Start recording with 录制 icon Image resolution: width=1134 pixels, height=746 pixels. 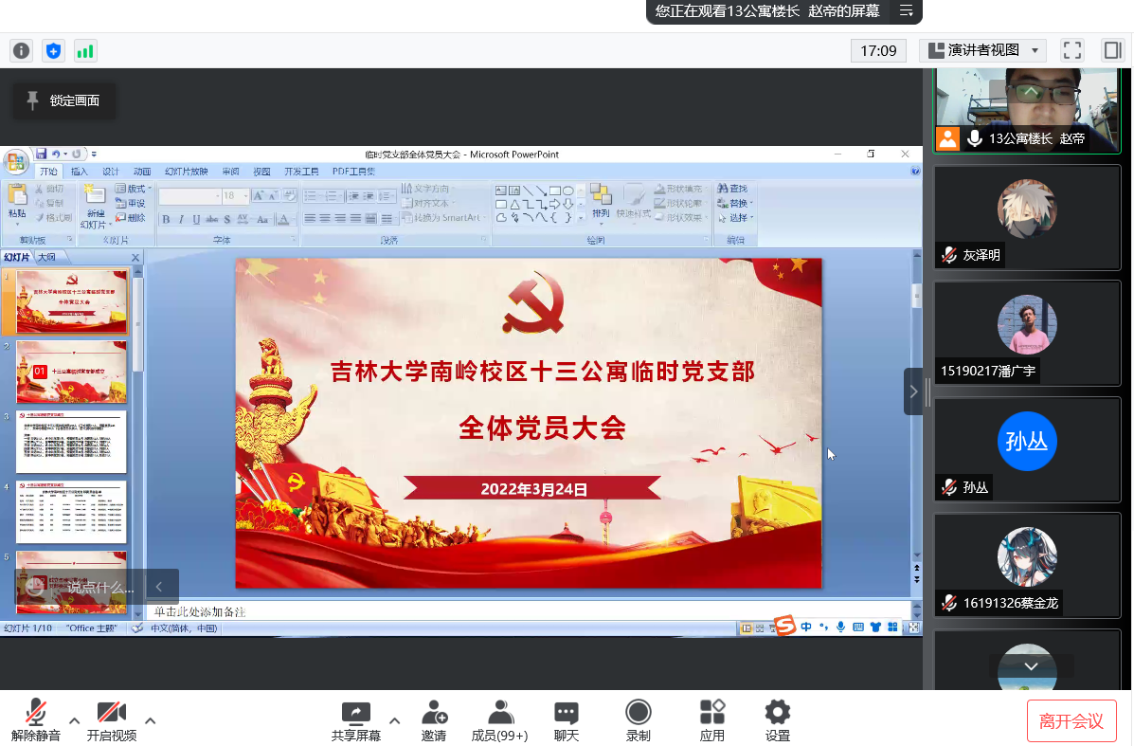pyautogui.click(x=639, y=720)
